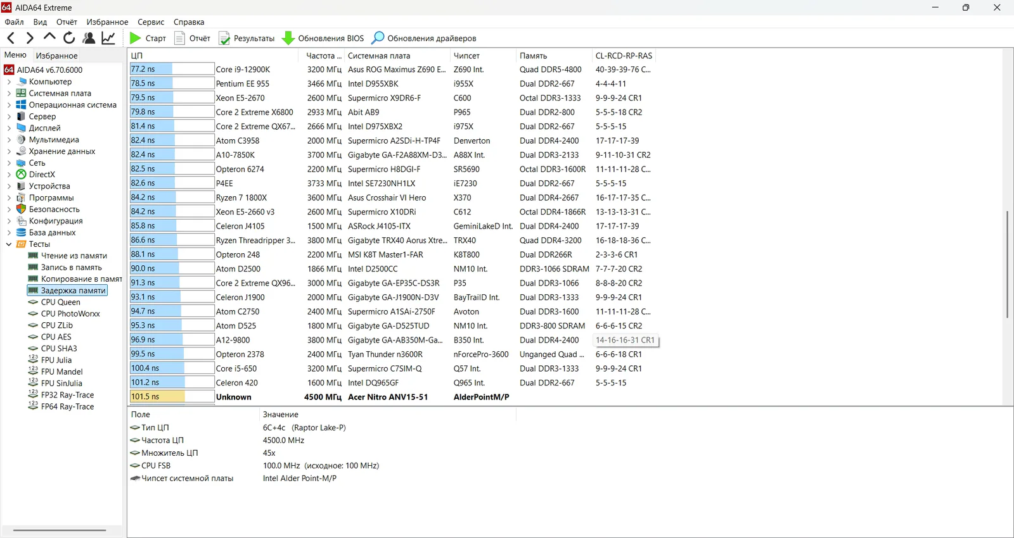
Task: Open the graph chart toolbar icon
Action: click(108, 38)
